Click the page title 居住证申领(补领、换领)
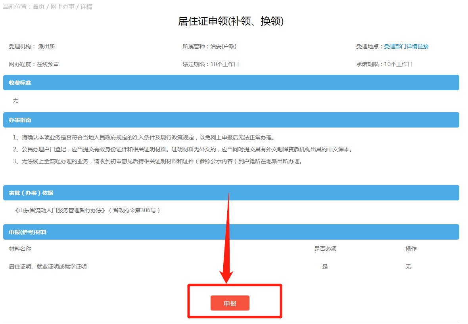The width and height of the screenshot is (468, 324). (x=231, y=21)
